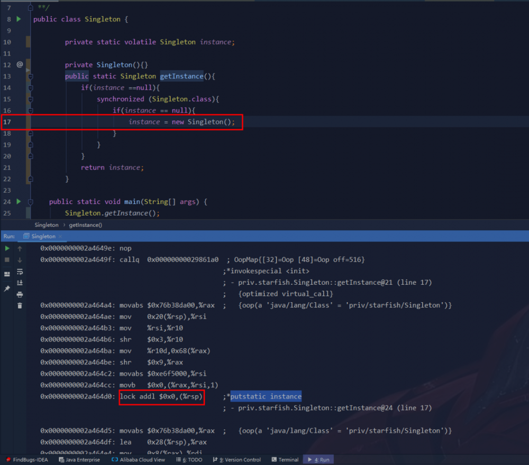529x465 pixels.
Task: Click line number 17 in the gutter
Action: [x=7, y=122]
